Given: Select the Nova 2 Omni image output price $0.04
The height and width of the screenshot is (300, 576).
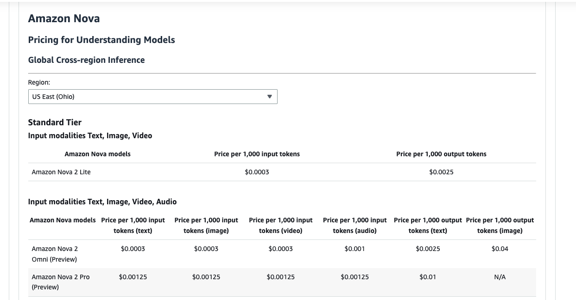Looking at the screenshot, I should (x=500, y=249).
